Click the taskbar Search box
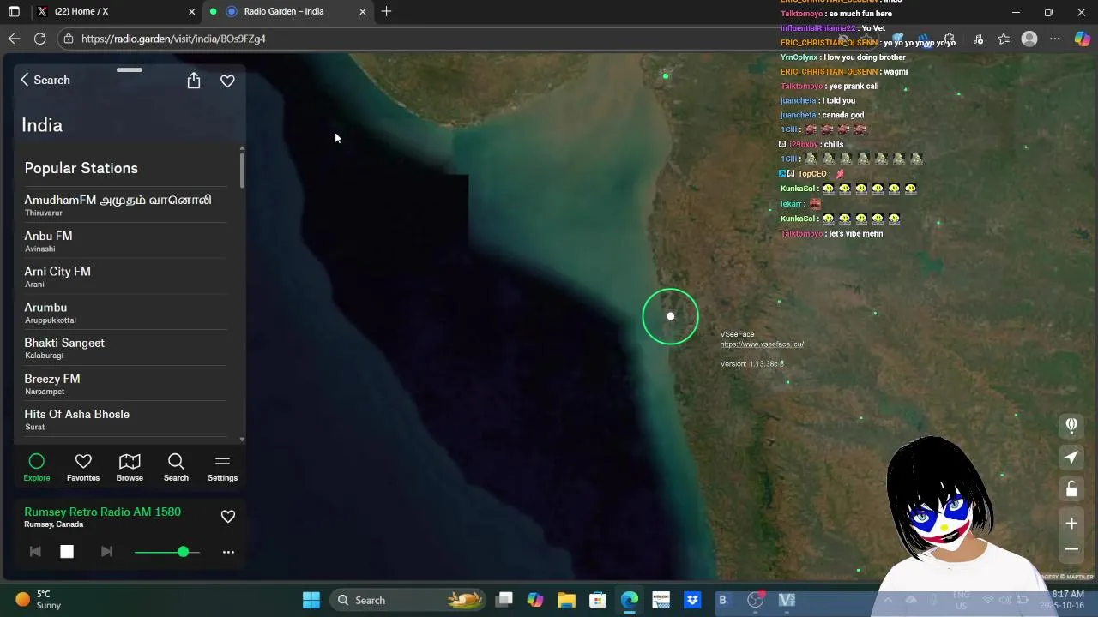This screenshot has height=617, width=1098. (409, 600)
